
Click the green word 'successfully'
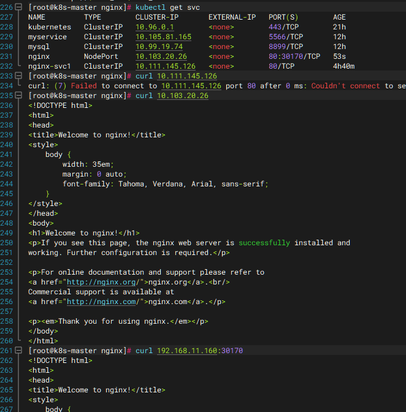[x=264, y=243]
